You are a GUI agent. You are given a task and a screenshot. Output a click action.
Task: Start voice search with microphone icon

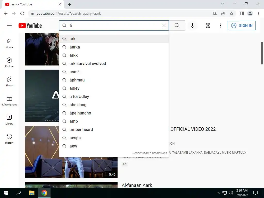pyautogui.click(x=193, y=26)
